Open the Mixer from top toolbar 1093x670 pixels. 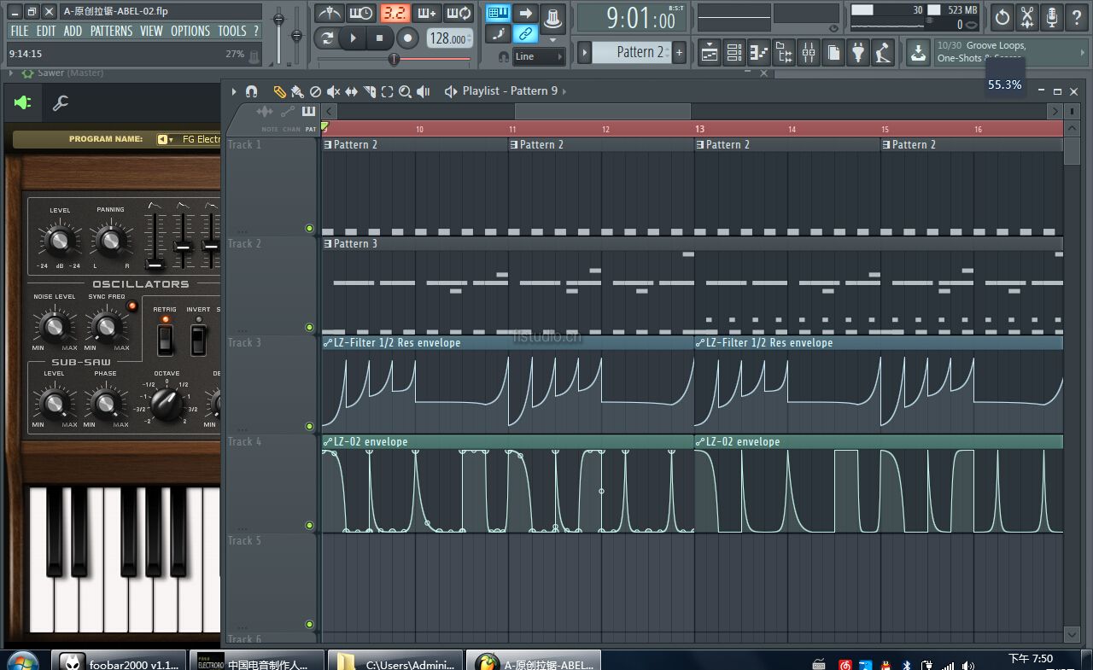coord(809,53)
